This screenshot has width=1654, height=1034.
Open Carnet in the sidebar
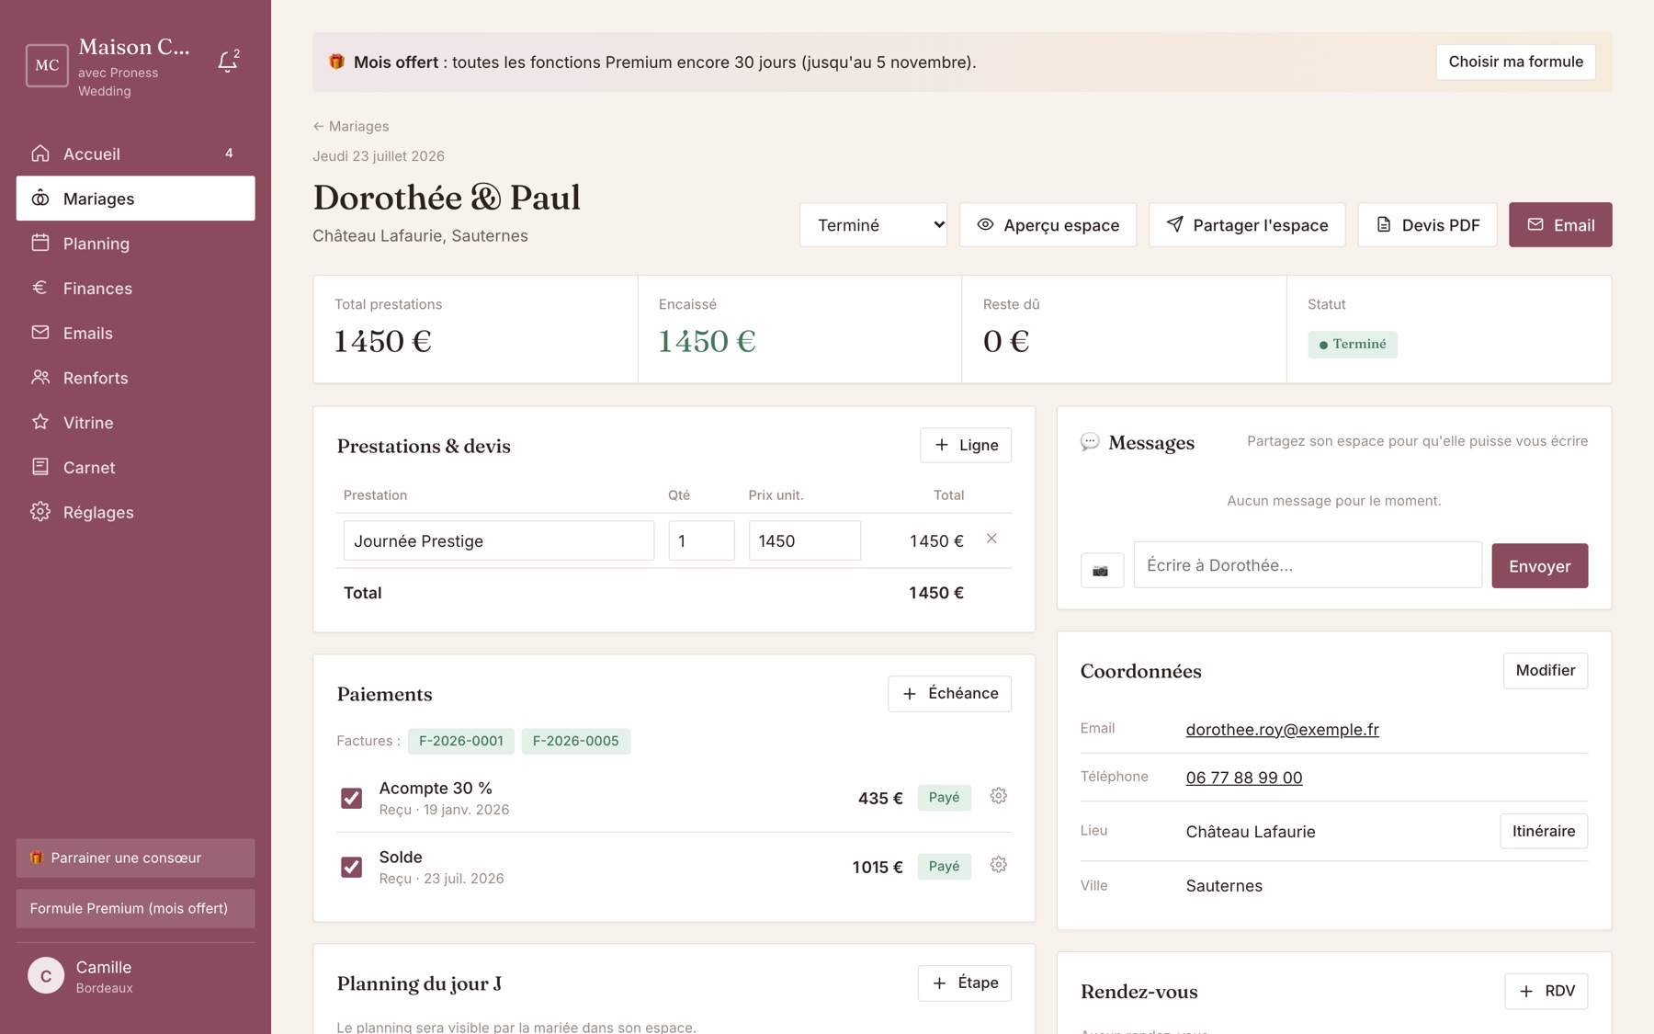coord(135,468)
